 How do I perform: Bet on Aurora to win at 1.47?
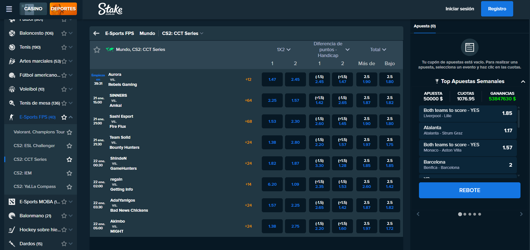(x=272, y=79)
